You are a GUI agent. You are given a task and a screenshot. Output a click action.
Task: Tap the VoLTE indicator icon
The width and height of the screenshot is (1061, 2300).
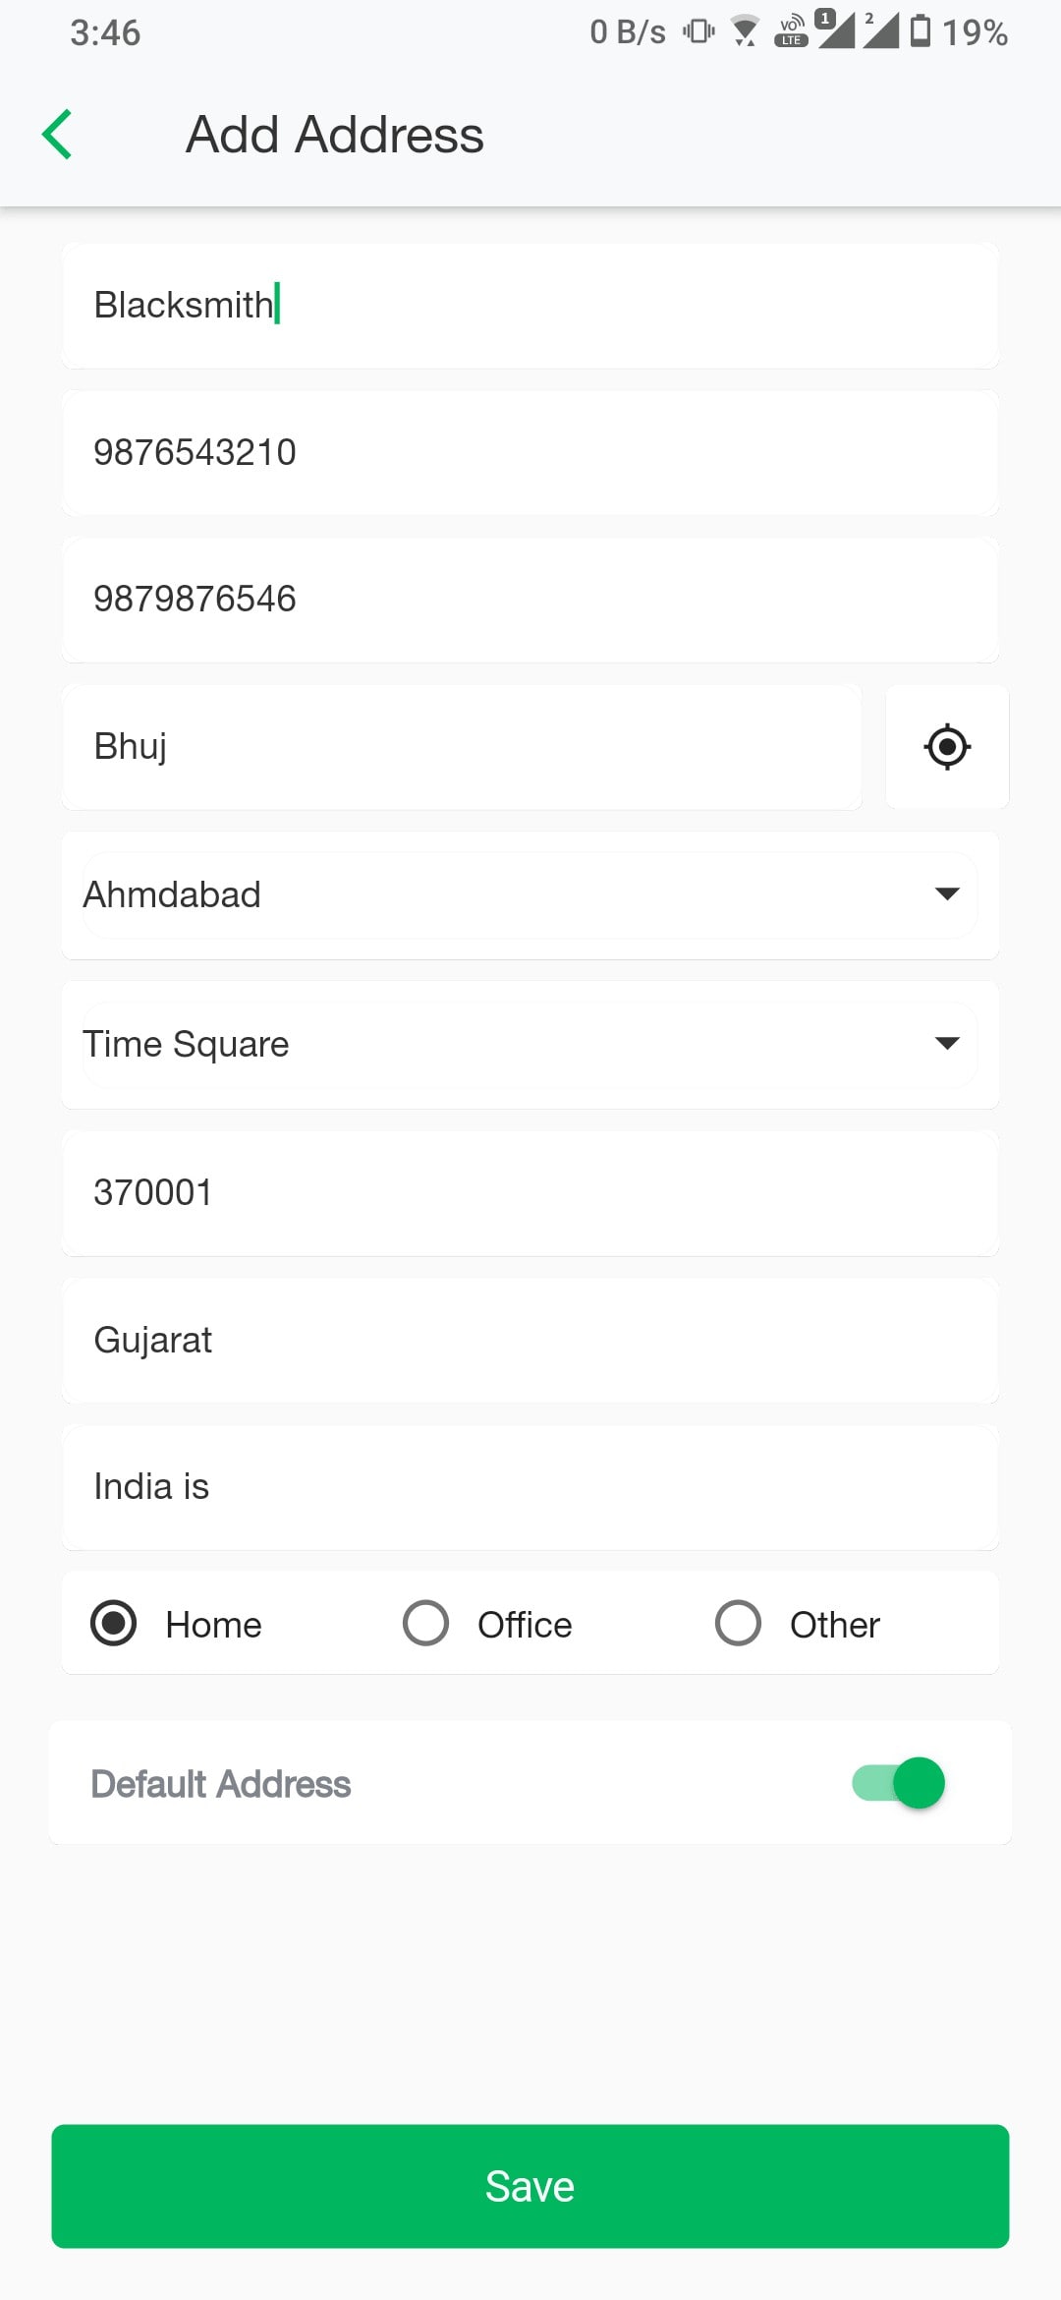(x=791, y=31)
